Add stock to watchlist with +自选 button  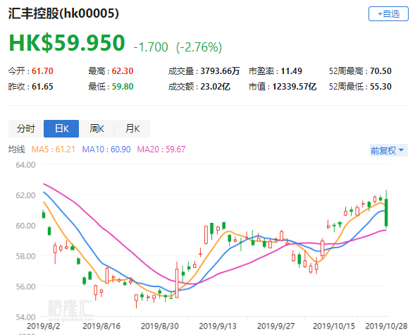click(x=388, y=14)
